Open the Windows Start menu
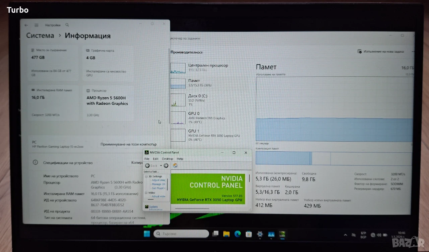The height and width of the screenshot is (252, 429). click(x=147, y=234)
